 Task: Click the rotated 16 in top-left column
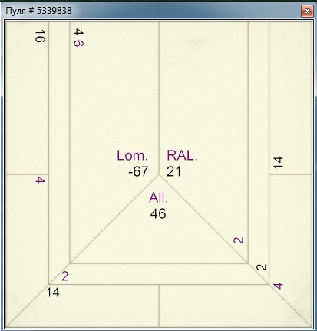pyautogui.click(x=40, y=36)
